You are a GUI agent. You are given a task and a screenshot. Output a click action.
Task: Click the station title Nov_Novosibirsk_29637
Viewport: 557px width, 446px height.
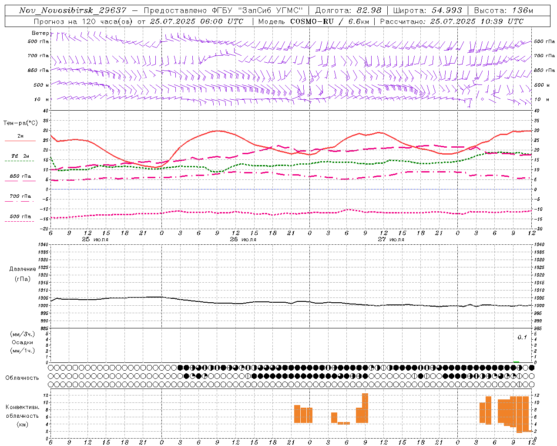tap(73, 10)
